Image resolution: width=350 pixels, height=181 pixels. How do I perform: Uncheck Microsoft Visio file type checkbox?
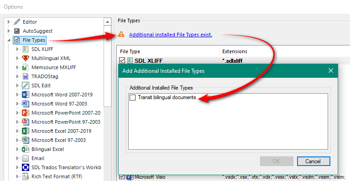(122, 177)
